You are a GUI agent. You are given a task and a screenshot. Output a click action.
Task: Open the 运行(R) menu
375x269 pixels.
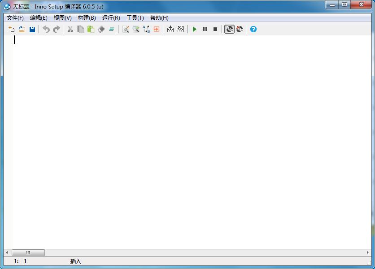pyautogui.click(x=111, y=18)
